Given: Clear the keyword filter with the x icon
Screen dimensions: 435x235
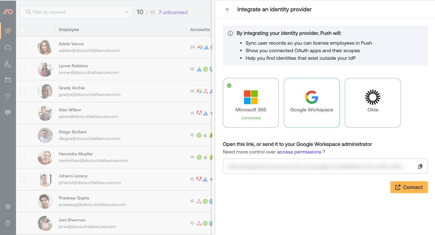Looking at the screenshot, I should point(127,12).
